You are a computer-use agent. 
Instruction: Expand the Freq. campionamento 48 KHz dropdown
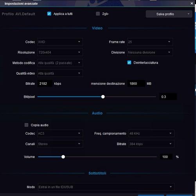click(151, 133)
